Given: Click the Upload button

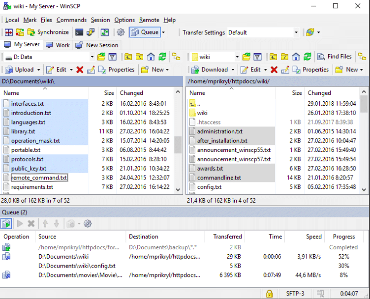Looking at the screenshot, I should pos(20,69).
